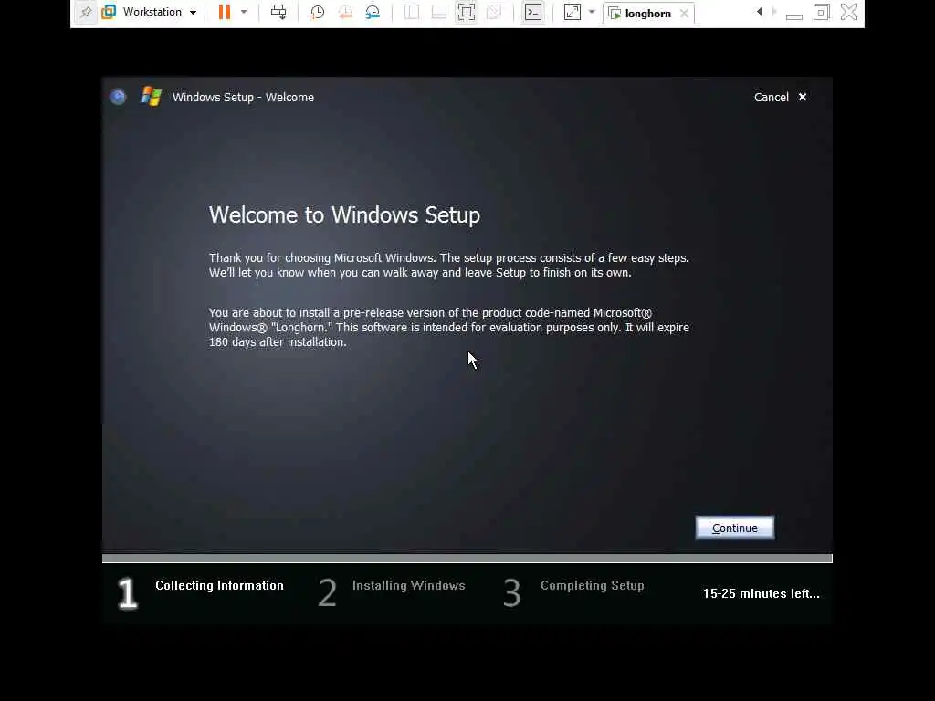
Task: Switch to Unity mode
Action: [494, 12]
